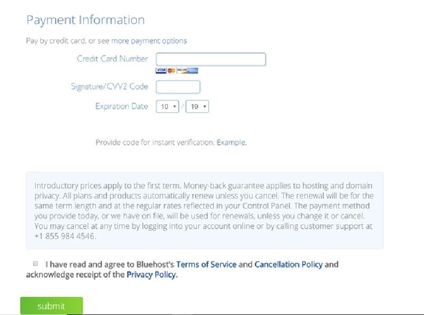The image size is (424, 315).
Task: Click the Expiration Date label
Action: click(x=122, y=107)
